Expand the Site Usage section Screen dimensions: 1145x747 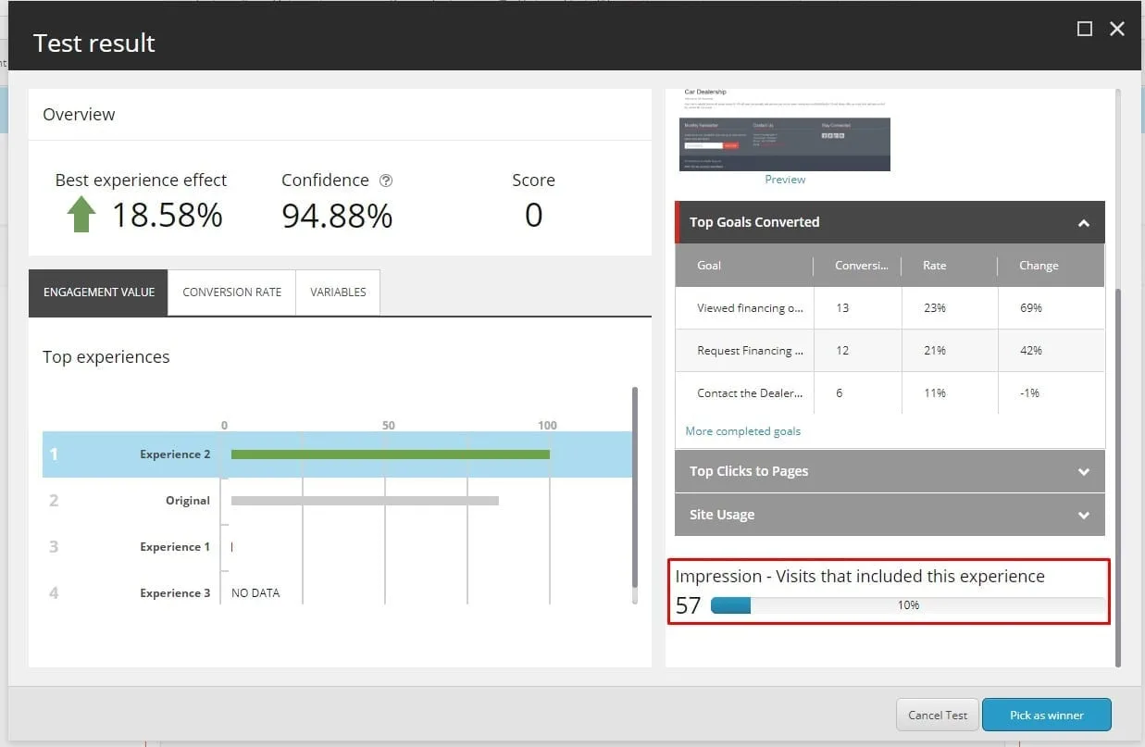[1083, 515]
